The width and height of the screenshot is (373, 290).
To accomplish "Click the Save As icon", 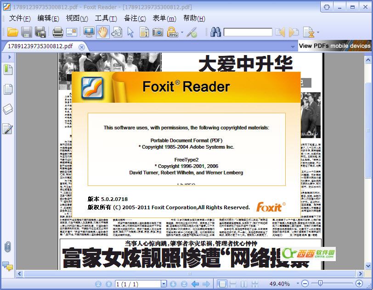I will point(40,32).
